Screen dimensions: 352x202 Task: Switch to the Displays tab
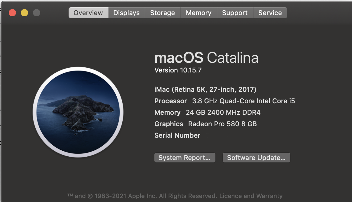[127, 13]
